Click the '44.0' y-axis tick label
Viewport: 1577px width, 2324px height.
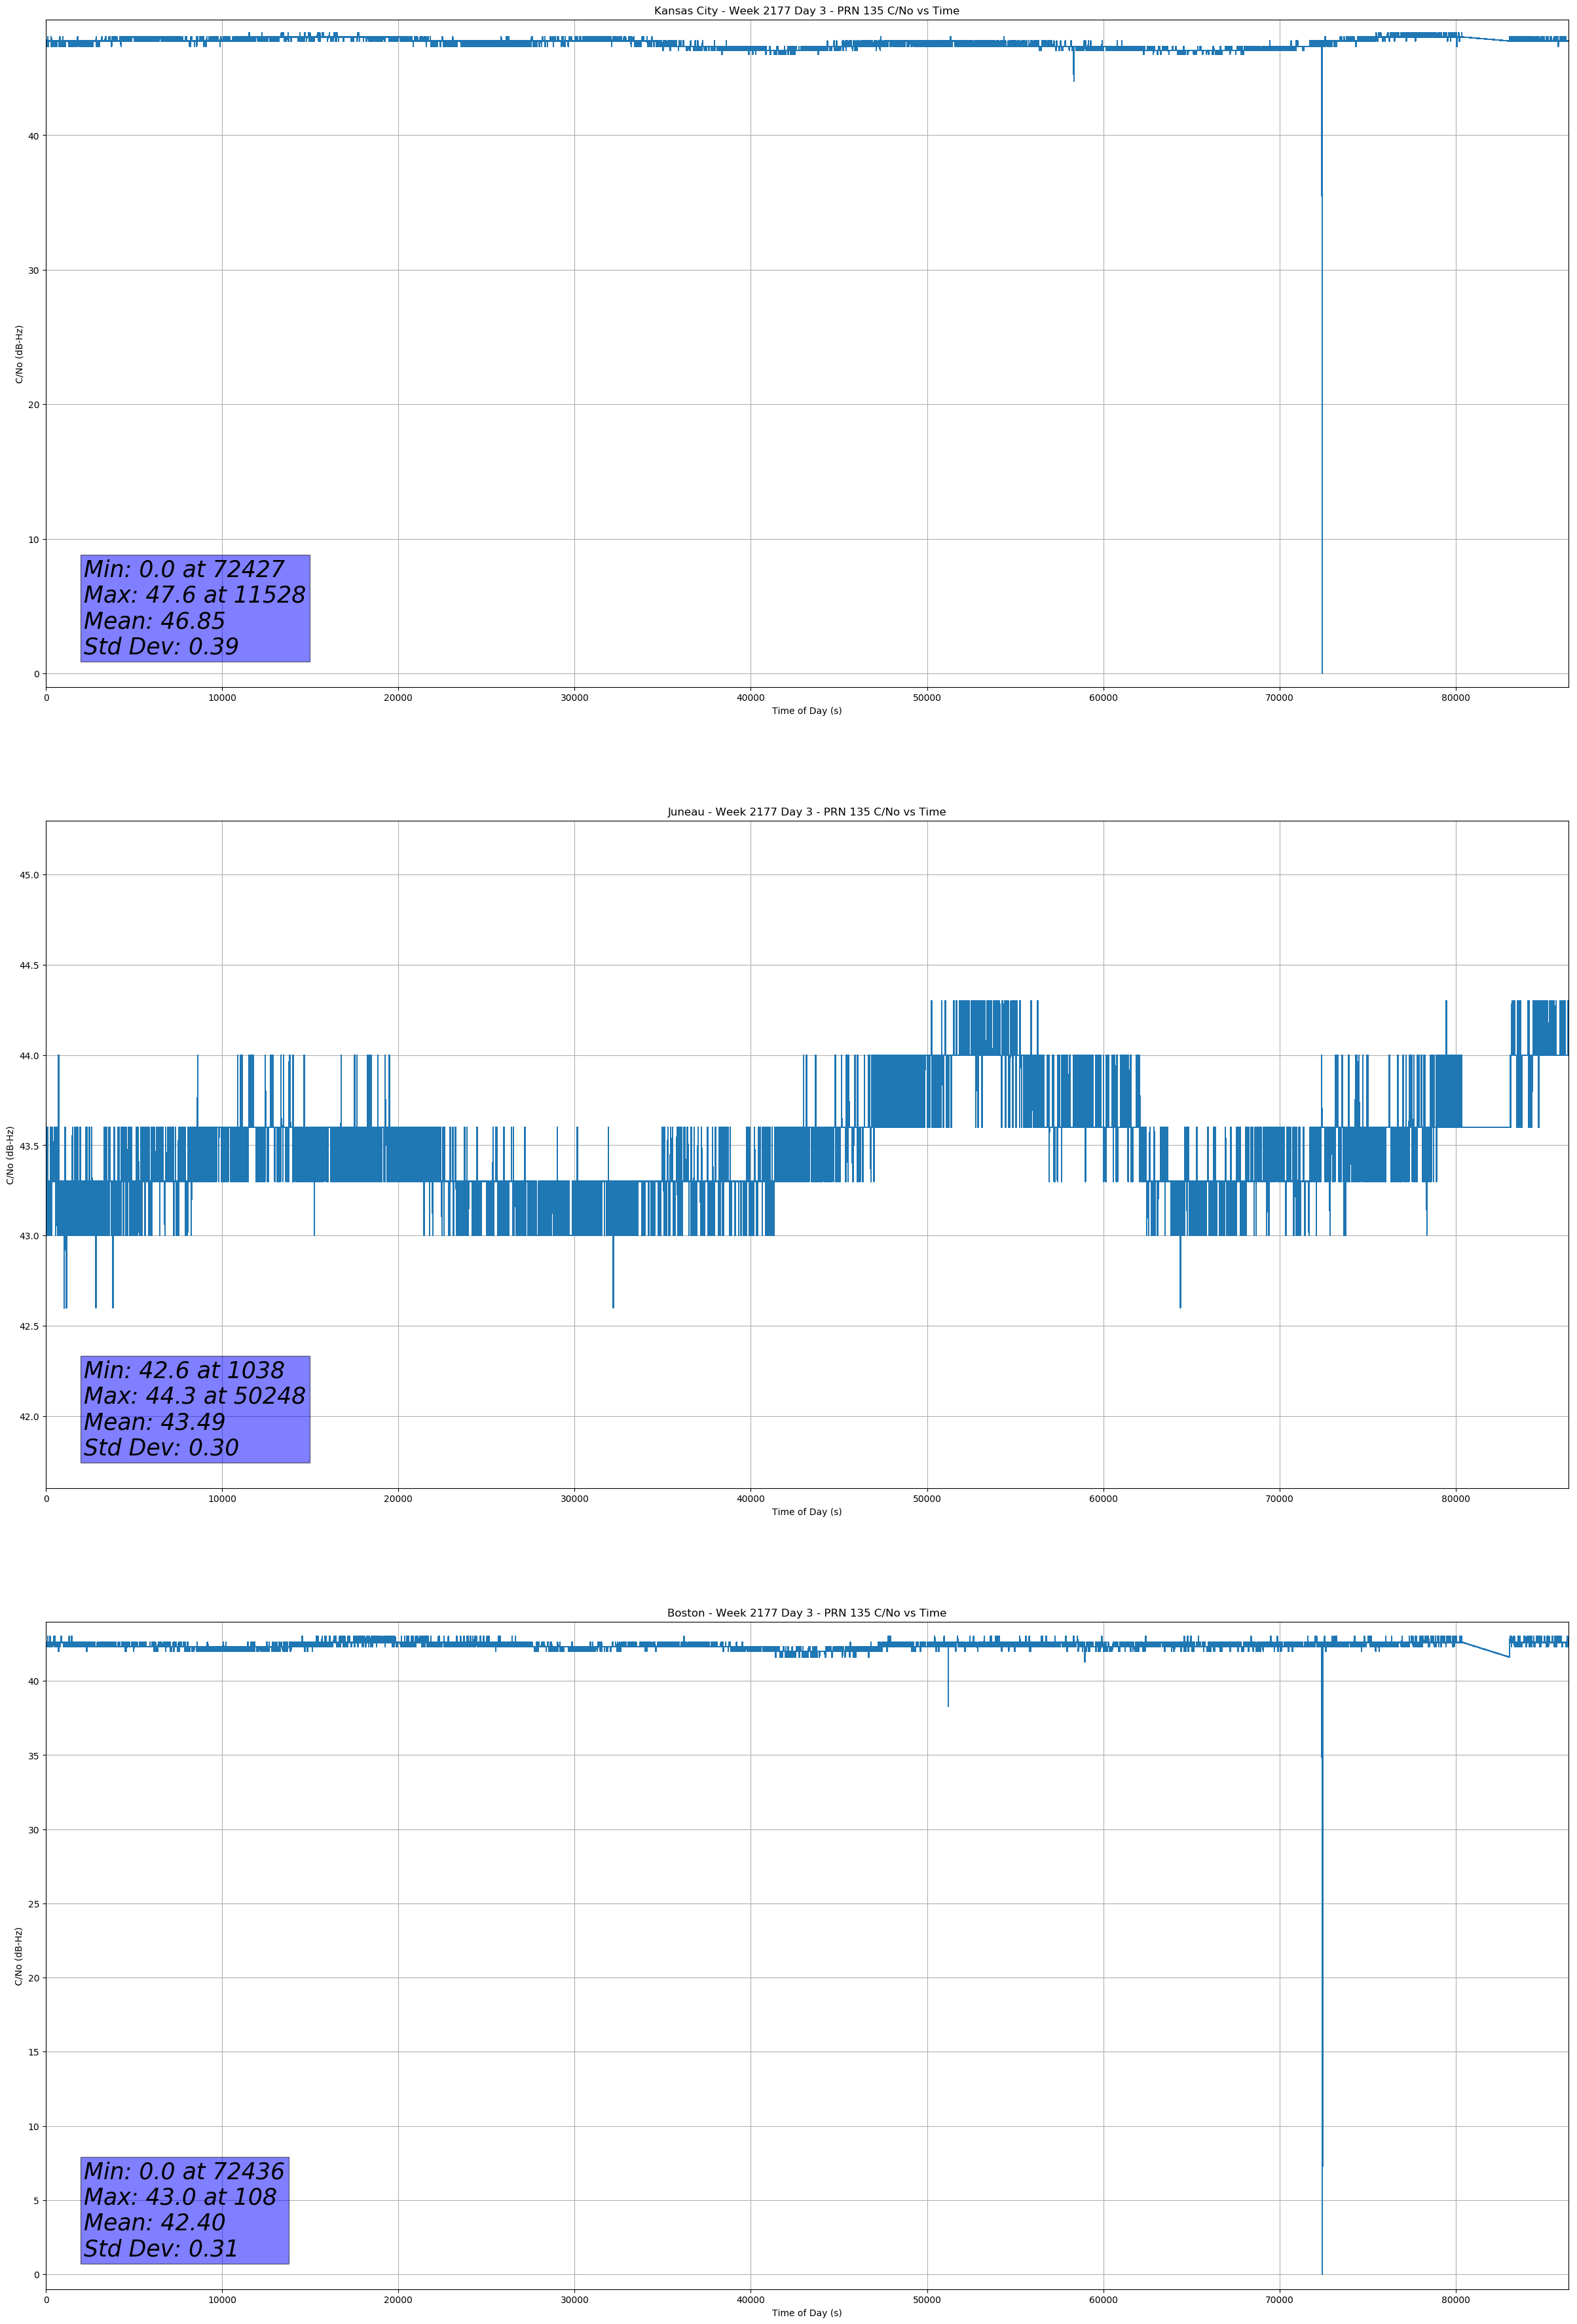click(x=29, y=1056)
